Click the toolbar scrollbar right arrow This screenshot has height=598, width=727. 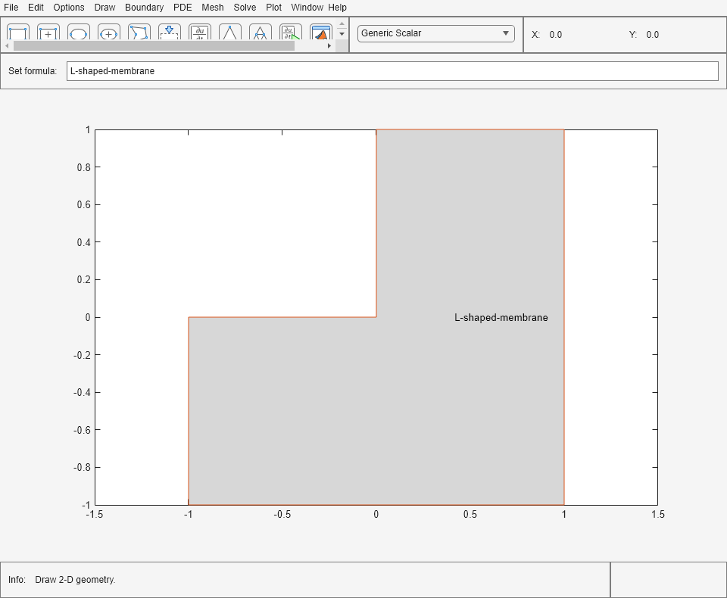(329, 45)
